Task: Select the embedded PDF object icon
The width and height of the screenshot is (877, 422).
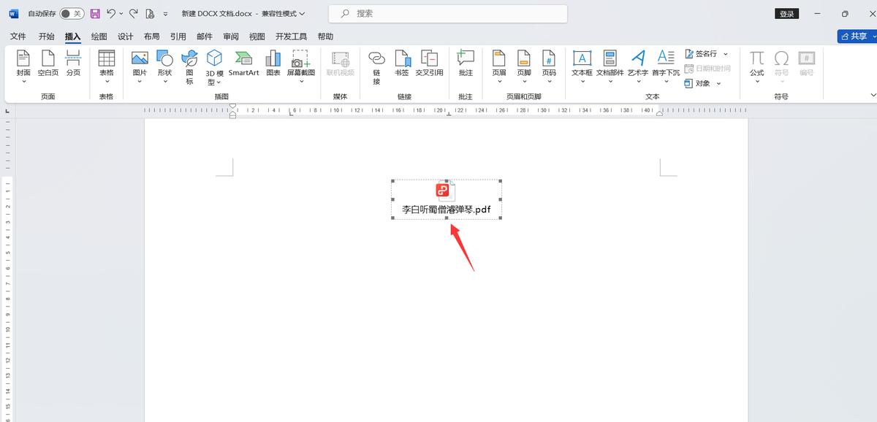Action: [445, 191]
